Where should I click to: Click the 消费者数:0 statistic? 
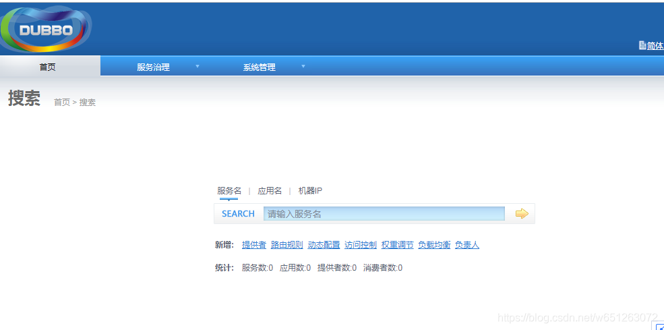click(x=383, y=268)
